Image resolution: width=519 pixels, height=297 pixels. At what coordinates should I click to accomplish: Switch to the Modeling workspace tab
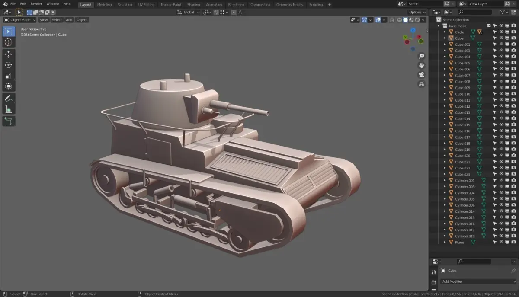104,4
